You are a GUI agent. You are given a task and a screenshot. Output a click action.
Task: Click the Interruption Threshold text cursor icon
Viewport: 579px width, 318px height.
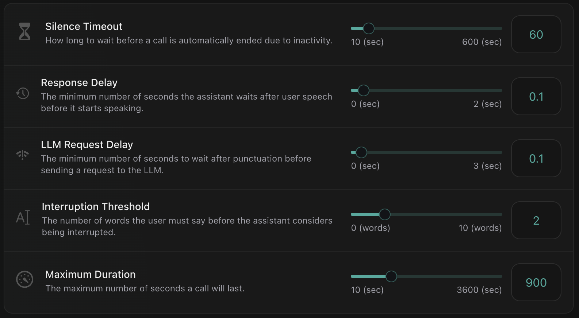pos(23,217)
